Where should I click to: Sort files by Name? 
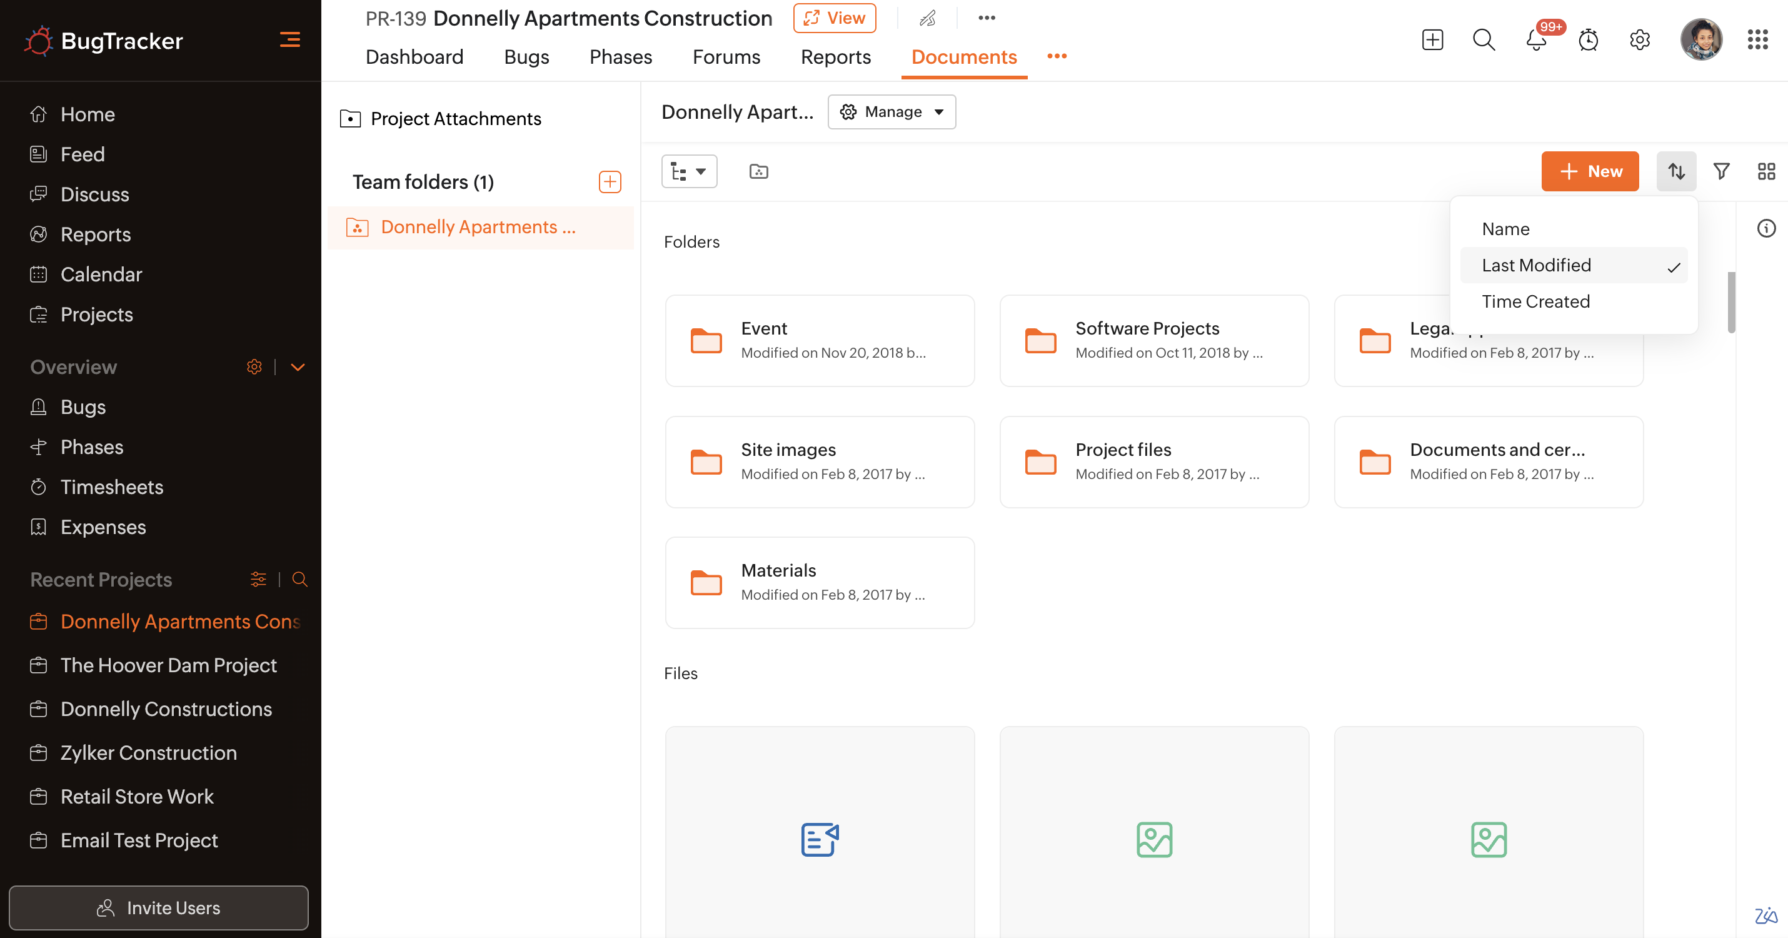click(x=1505, y=229)
